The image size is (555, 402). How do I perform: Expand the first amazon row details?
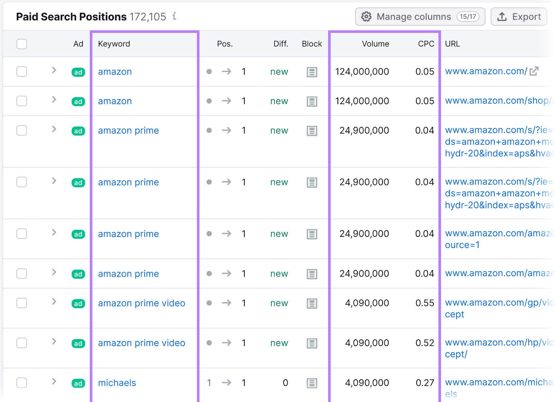point(54,71)
